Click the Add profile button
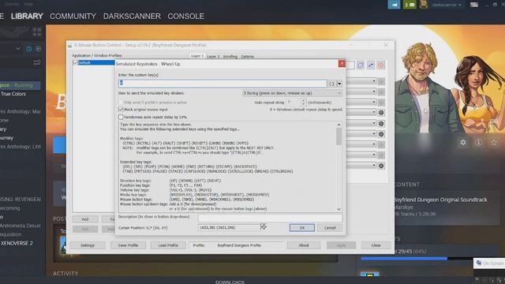This screenshot has width=505, height=284. point(85,219)
